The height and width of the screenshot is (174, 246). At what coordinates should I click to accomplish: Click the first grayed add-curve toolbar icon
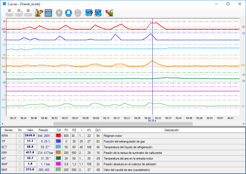10,13
